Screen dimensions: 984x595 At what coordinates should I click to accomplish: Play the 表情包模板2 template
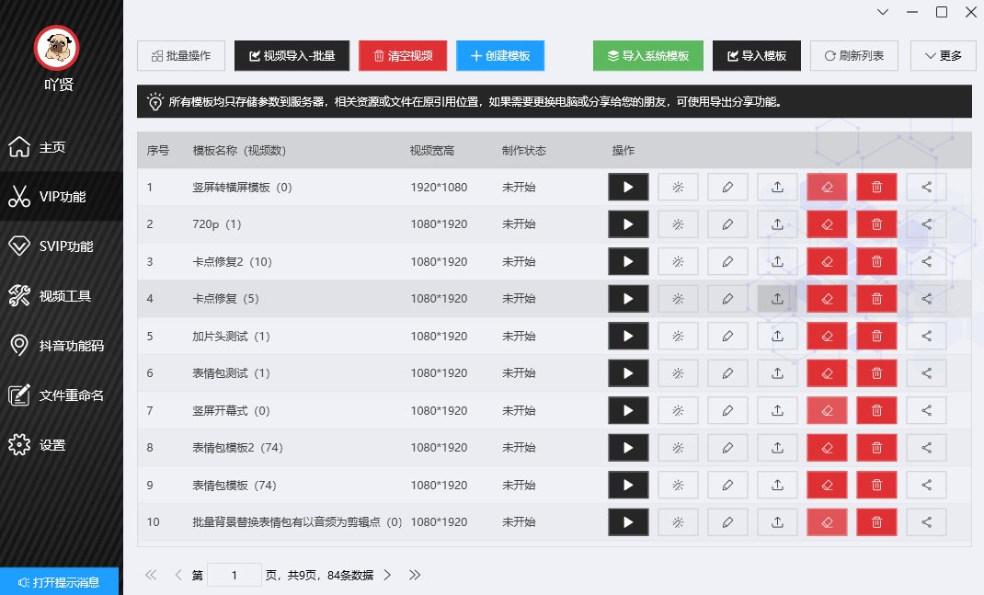coord(628,448)
